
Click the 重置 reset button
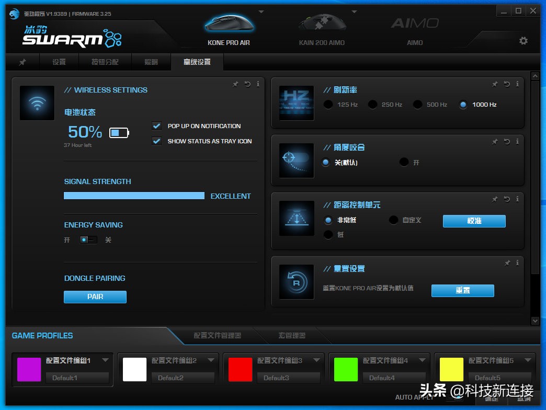(462, 291)
